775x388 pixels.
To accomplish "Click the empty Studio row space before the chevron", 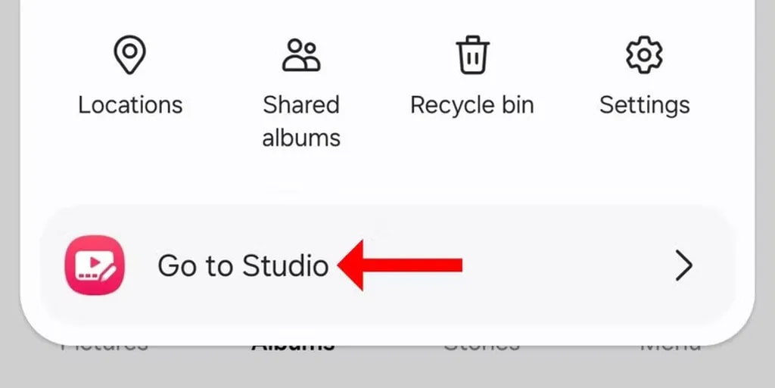I will [x=568, y=265].
